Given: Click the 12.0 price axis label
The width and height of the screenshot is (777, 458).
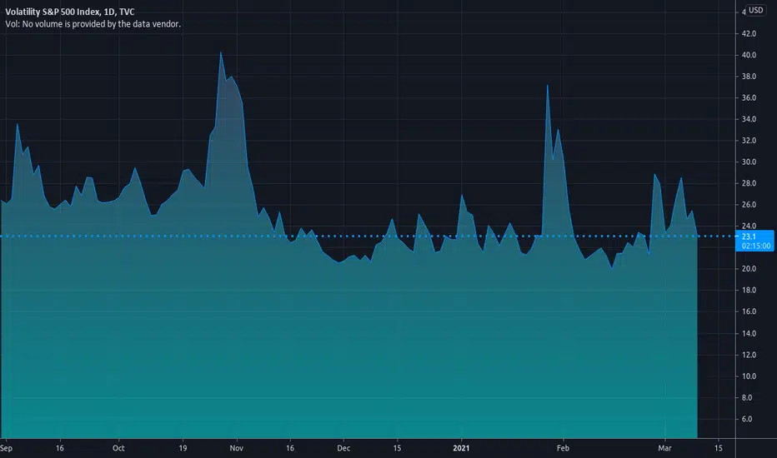Looking at the screenshot, I should (749, 355).
